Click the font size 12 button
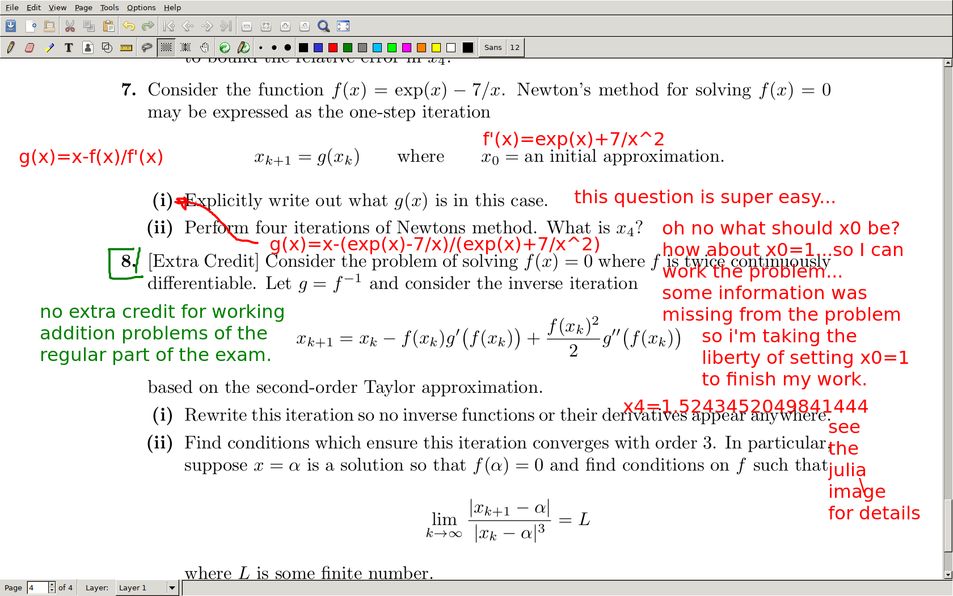 pos(515,48)
